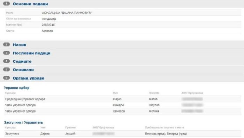The image size is (244, 138).
Task: Select the first name Дајана
Action: pos(45,133)
